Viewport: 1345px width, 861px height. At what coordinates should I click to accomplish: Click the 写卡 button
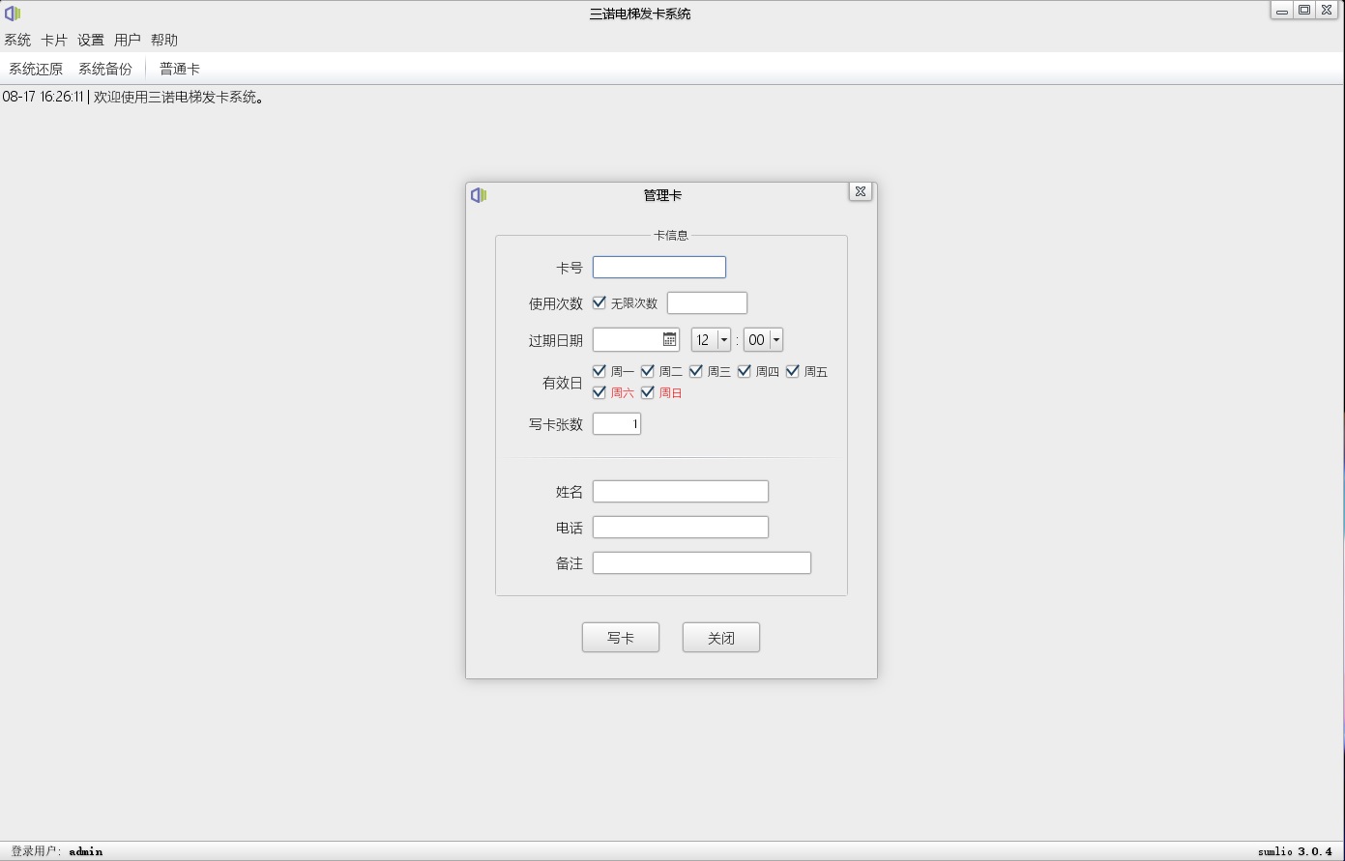(621, 638)
